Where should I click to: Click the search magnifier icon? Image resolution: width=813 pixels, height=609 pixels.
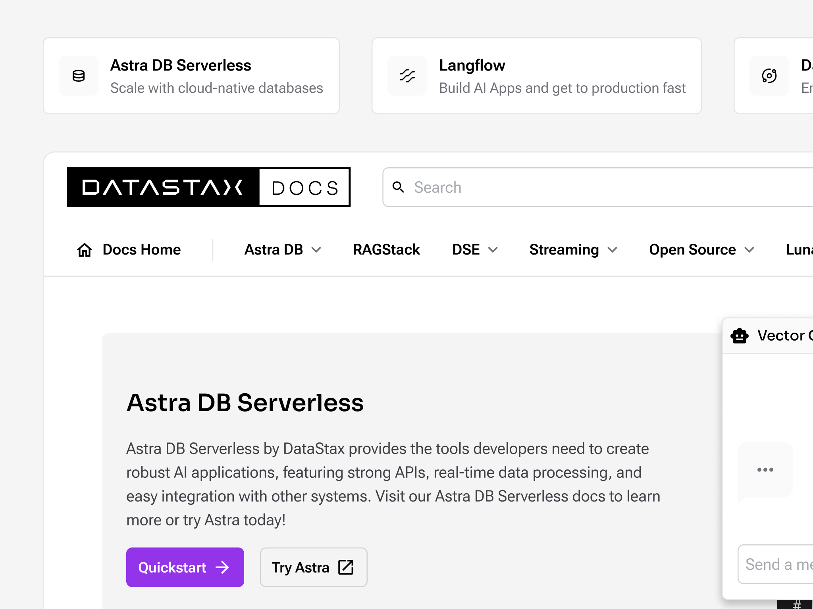(398, 187)
